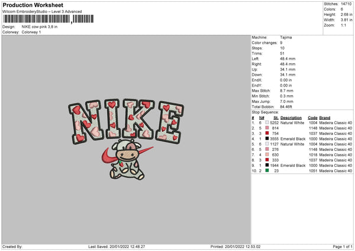
Task: Select code '1018' in row 7
Action: tap(313, 155)
